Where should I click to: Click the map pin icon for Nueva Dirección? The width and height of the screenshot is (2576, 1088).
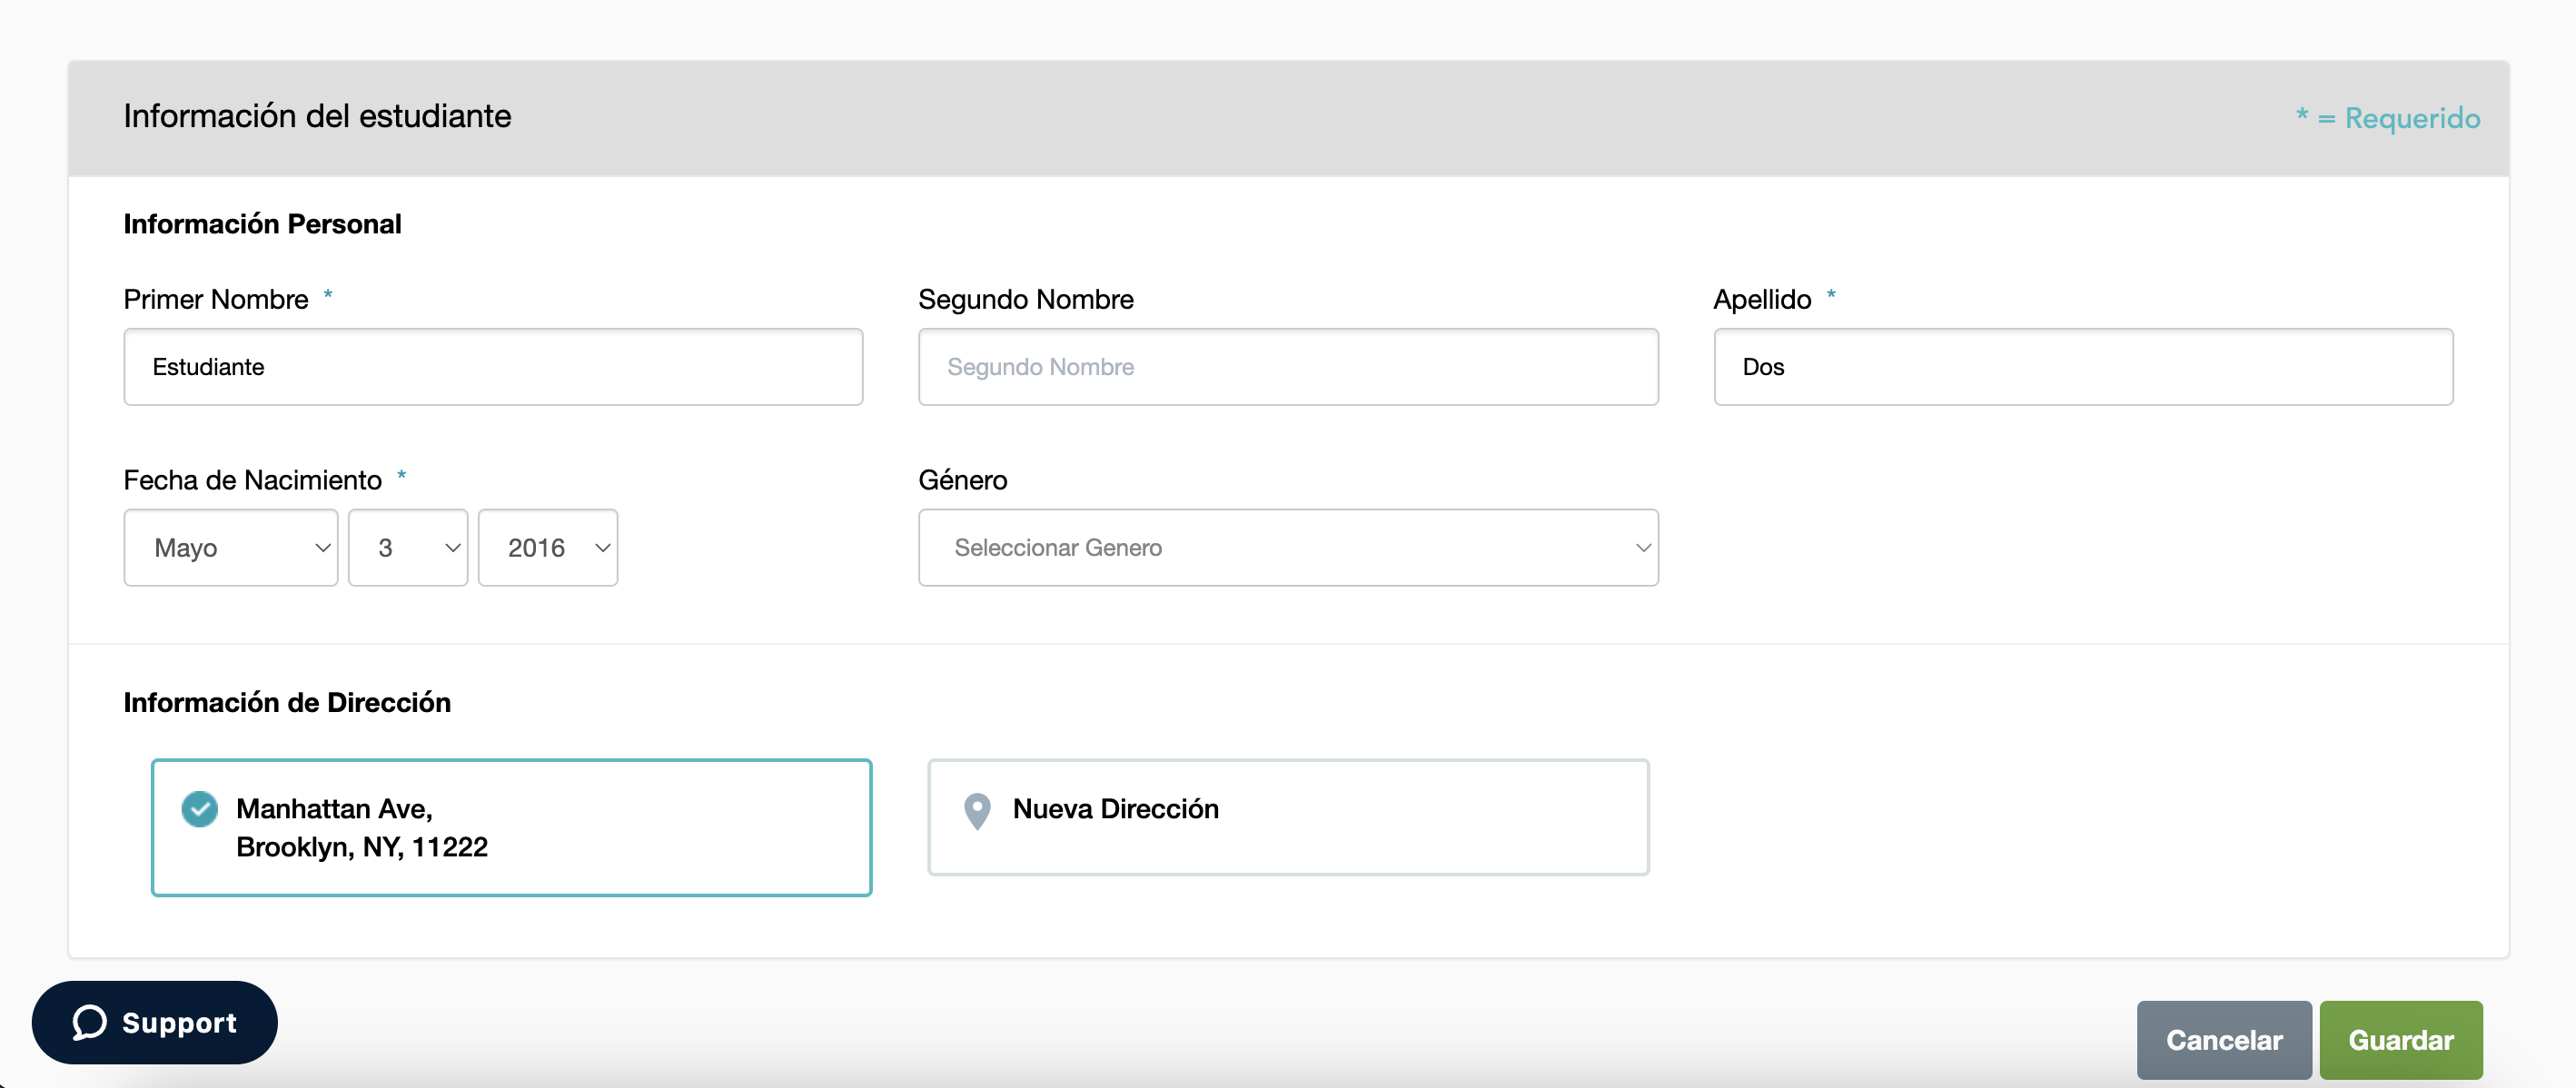pyautogui.click(x=977, y=812)
